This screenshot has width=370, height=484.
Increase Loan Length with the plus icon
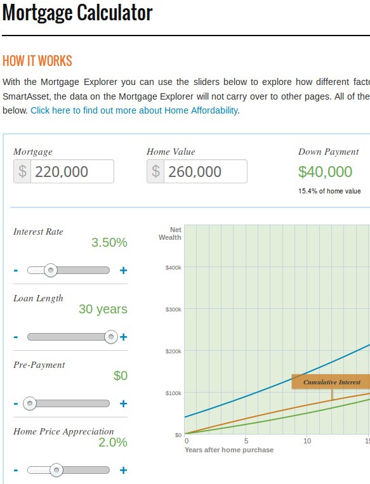point(123,337)
